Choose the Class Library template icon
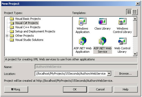 coord(103,21)
